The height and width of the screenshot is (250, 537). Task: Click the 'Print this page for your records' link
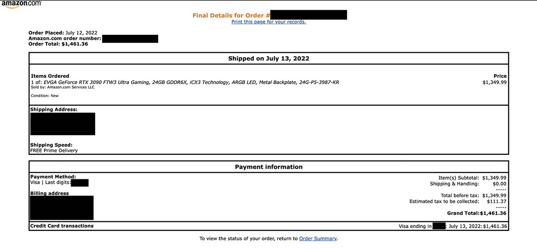tap(268, 22)
